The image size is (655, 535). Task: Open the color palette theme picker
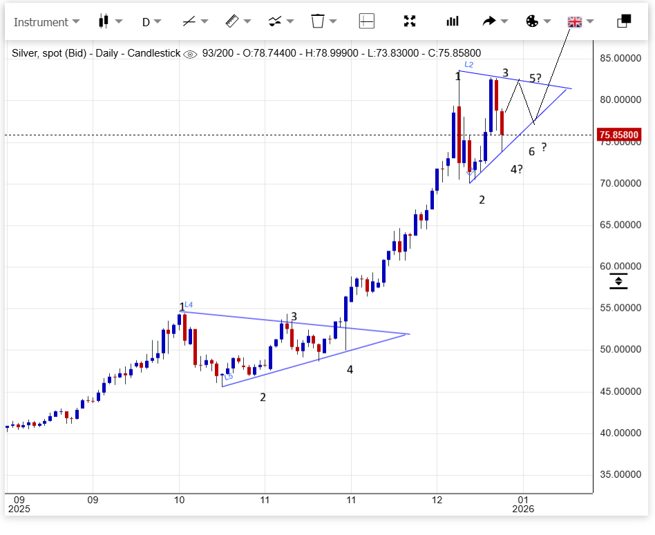[531, 21]
